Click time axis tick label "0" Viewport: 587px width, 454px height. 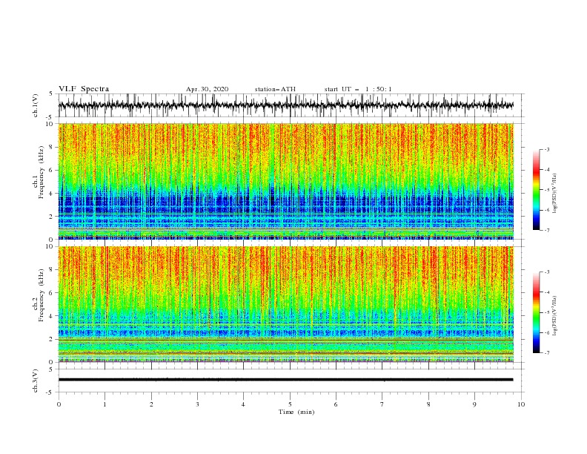coord(59,404)
